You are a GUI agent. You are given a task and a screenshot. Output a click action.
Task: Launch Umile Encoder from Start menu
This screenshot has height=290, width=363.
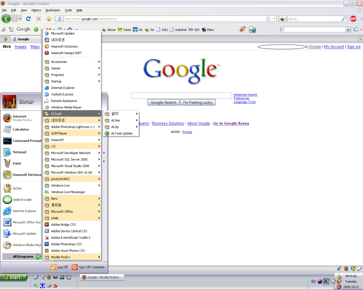(x=22, y=200)
